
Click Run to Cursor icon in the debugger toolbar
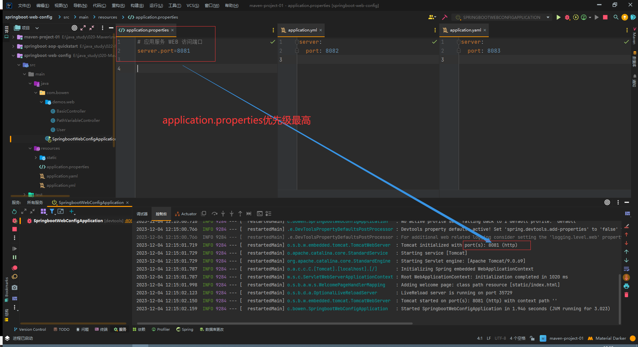249,214
